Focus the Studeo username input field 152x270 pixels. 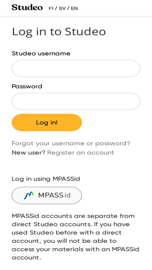click(x=76, y=68)
